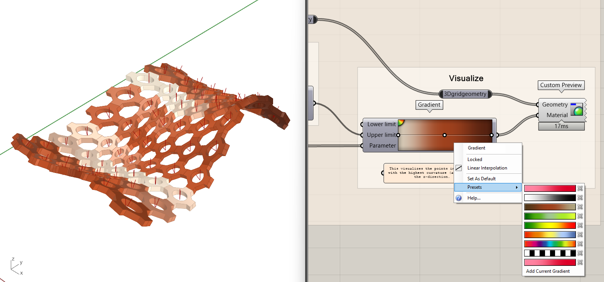The image size is (604, 282).
Task: Toggle Linear Interpolation for the gradient
Action: click(x=487, y=168)
